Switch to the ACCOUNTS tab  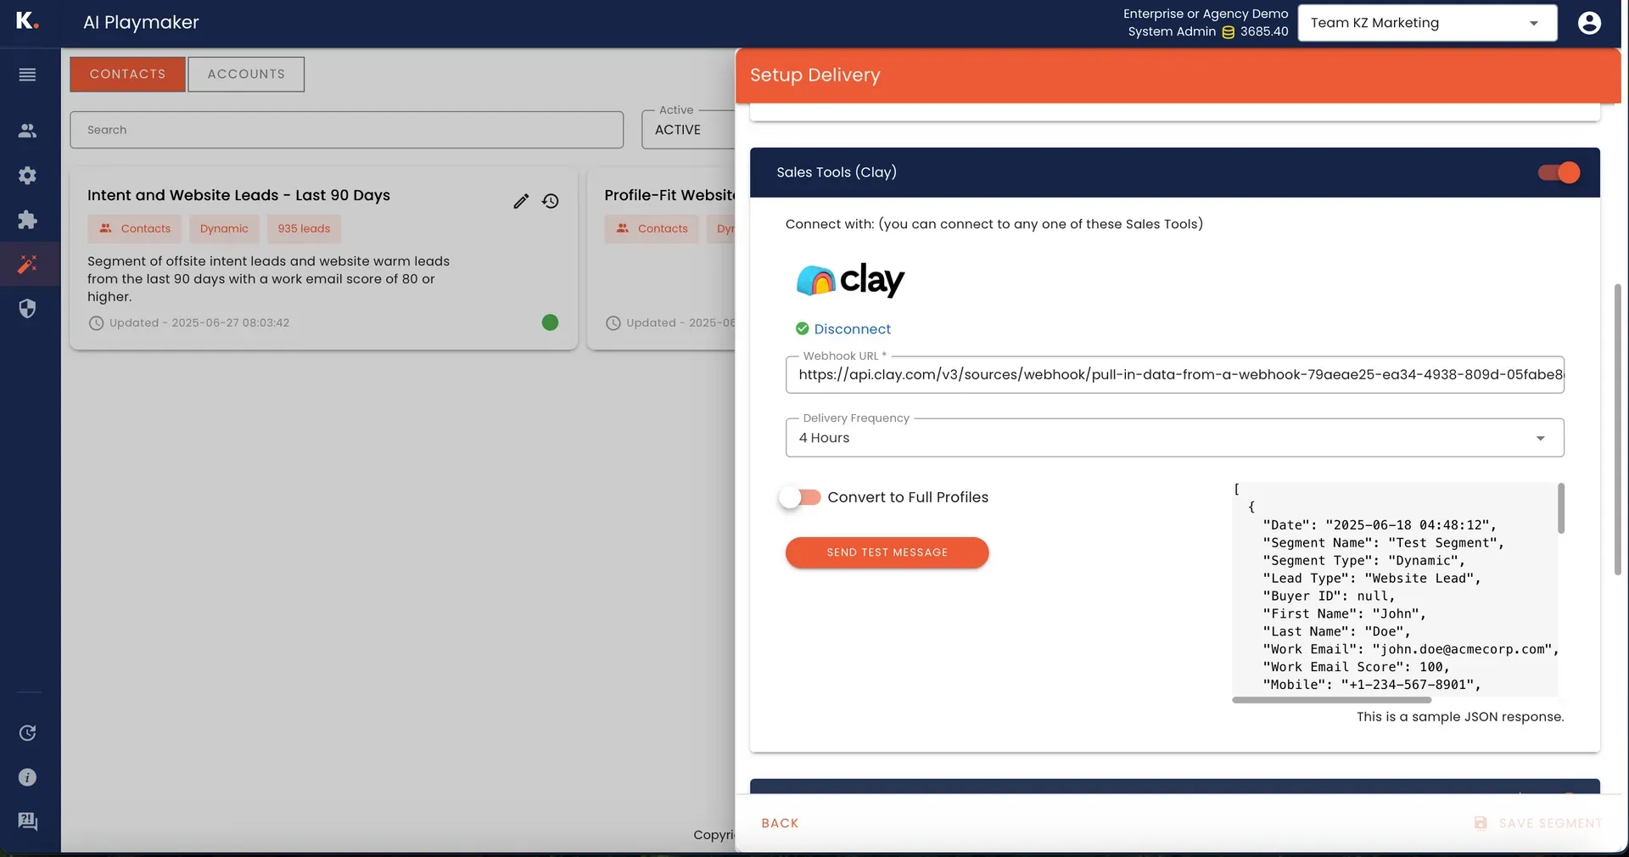[246, 74]
